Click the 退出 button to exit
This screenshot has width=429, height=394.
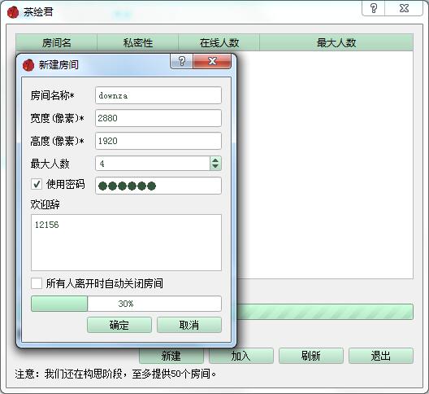381,357
